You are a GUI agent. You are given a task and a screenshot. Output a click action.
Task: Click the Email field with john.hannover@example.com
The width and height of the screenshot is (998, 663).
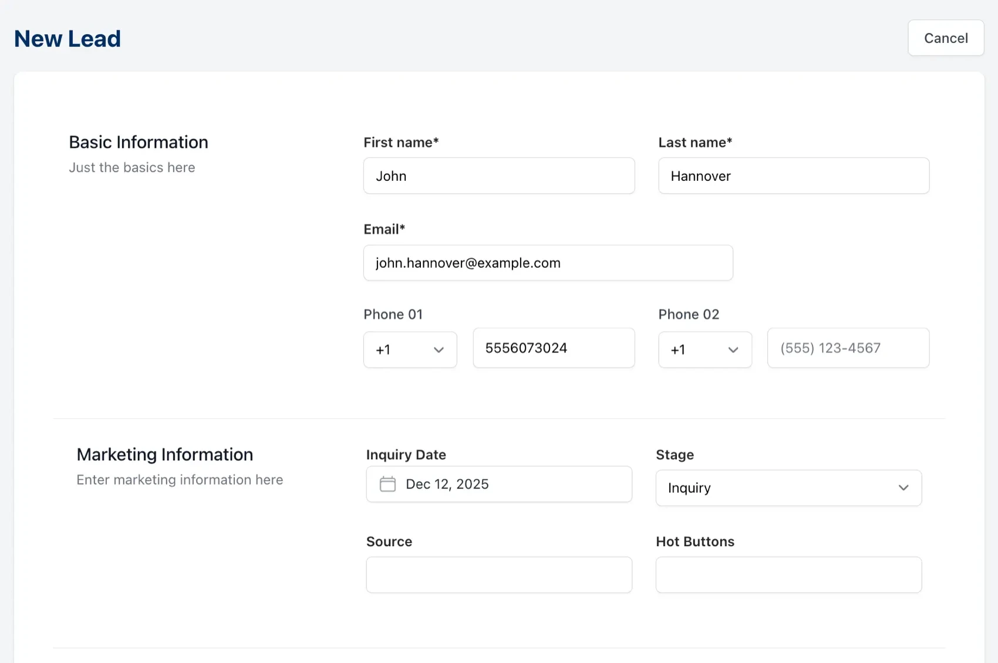pos(548,262)
